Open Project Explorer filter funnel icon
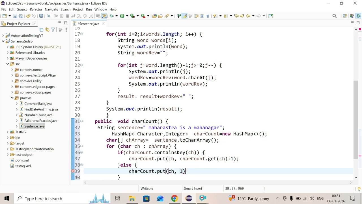Image resolution: width=362 pixels, height=204 pixels. point(53,30)
